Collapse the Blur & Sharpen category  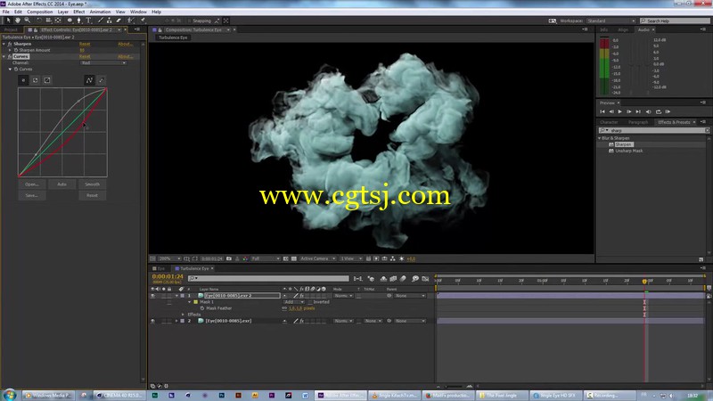(600, 138)
